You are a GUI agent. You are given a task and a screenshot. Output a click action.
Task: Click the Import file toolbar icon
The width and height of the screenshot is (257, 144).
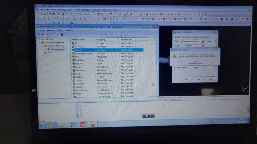pos(50,14)
